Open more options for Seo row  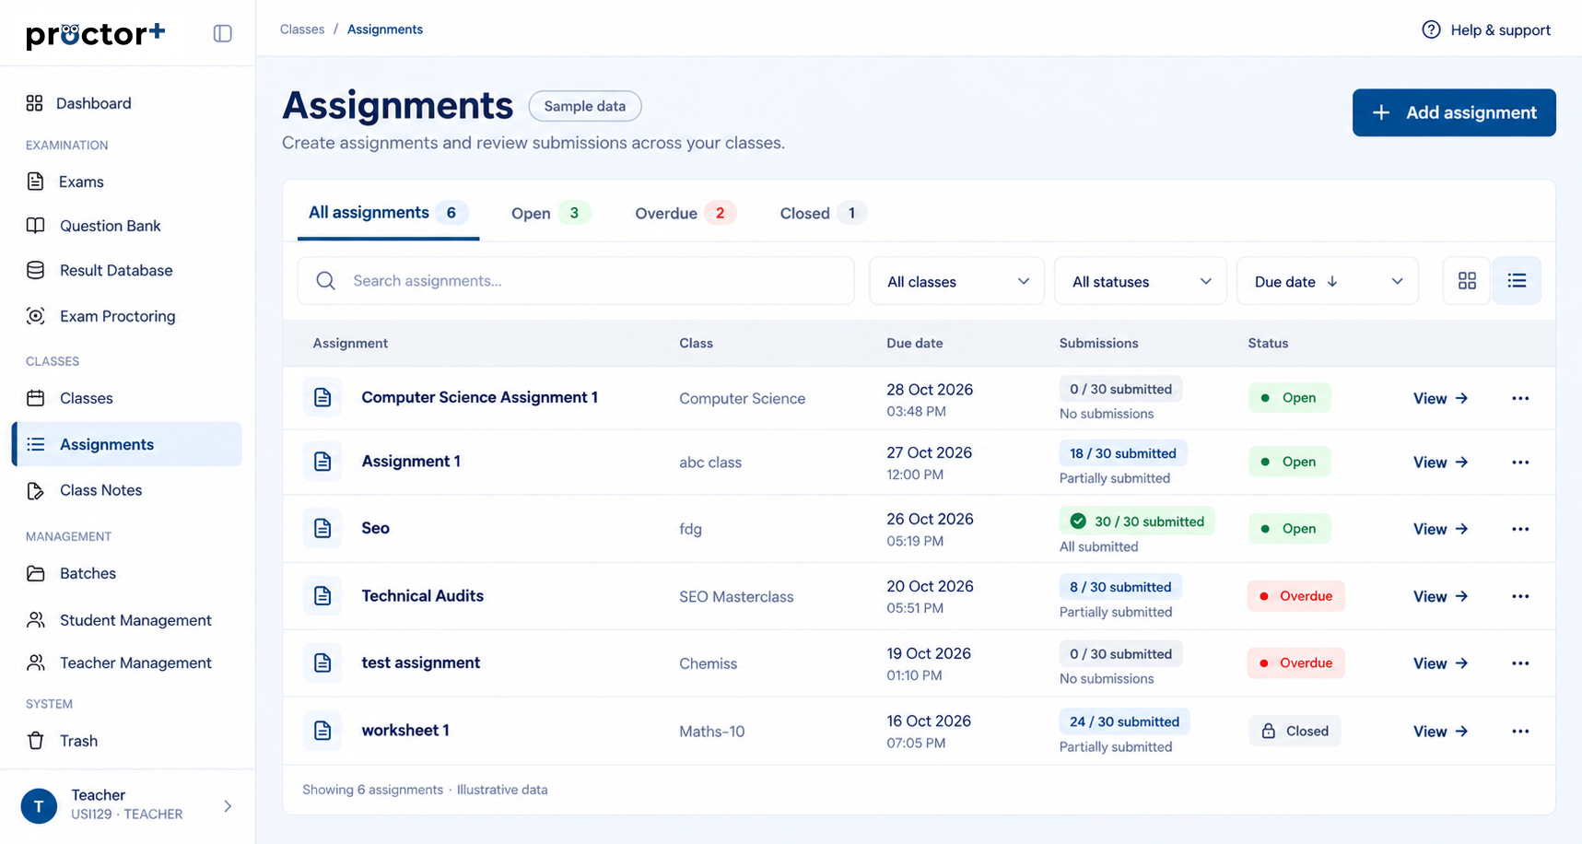click(1520, 529)
